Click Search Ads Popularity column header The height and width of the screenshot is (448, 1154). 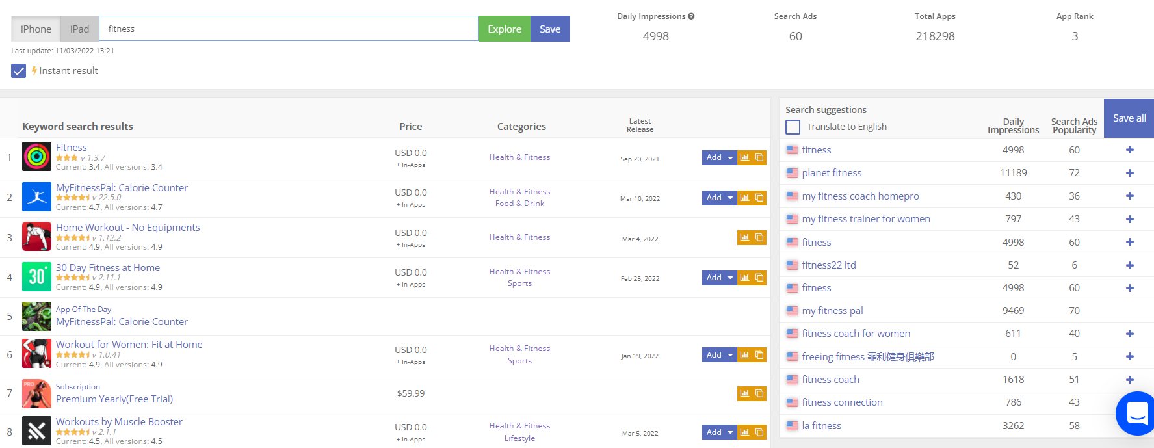(1074, 125)
